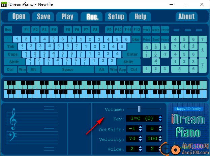
Task: Click the F10 virtual key
Action: coord(118,30)
